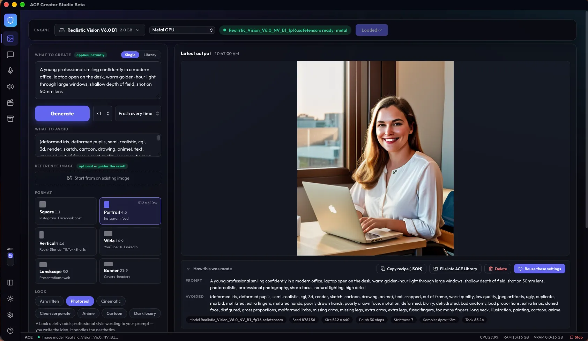Image resolution: width=588 pixels, height=341 pixels.
Task: Select Single mode toggle
Action: pos(130,55)
